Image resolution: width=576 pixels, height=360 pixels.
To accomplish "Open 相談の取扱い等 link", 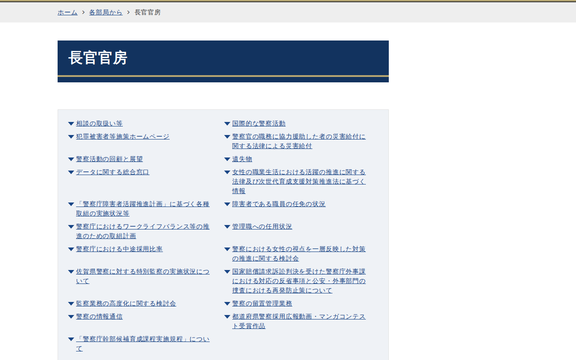I will point(99,123).
